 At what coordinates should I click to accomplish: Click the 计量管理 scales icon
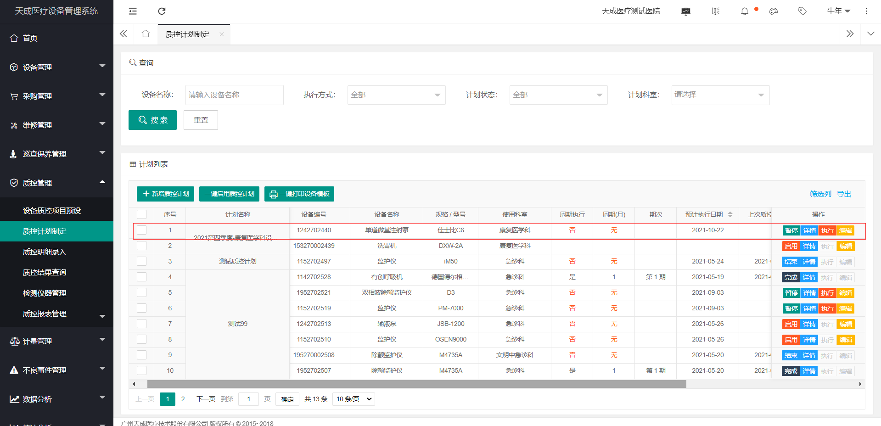pos(15,341)
